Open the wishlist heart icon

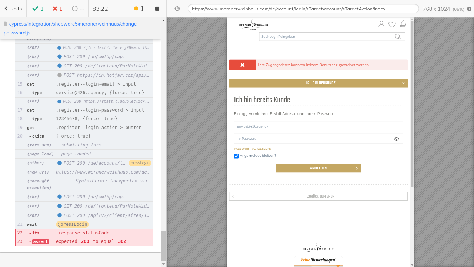[392, 24]
